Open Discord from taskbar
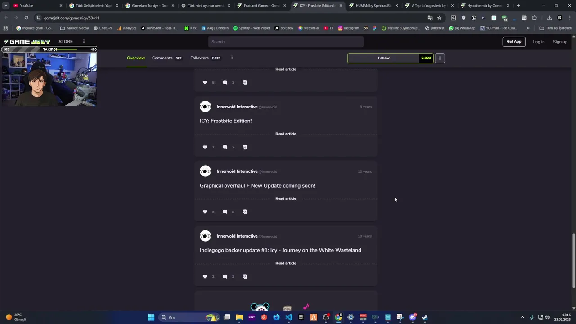This screenshot has width=576, height=324. [412, 317]
